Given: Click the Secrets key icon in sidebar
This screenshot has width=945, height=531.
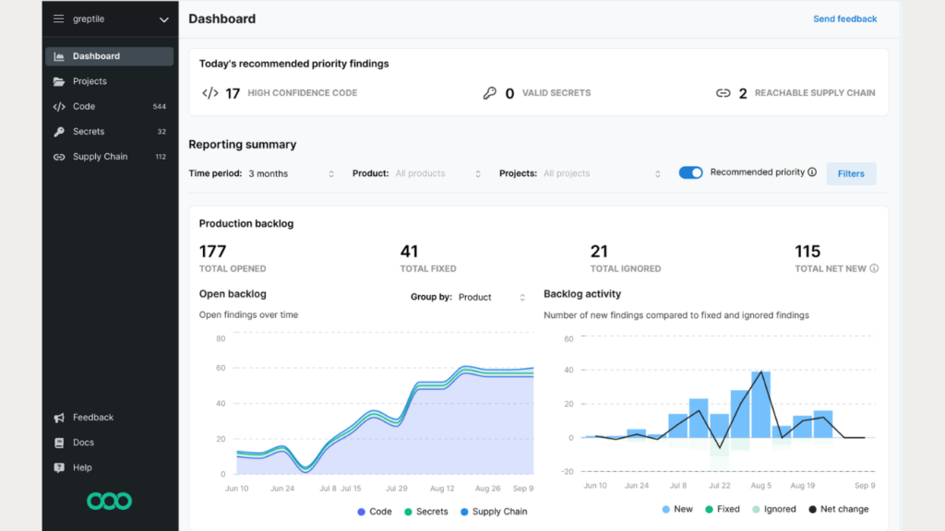Looking at the screenshot, I should pos(59,132).
